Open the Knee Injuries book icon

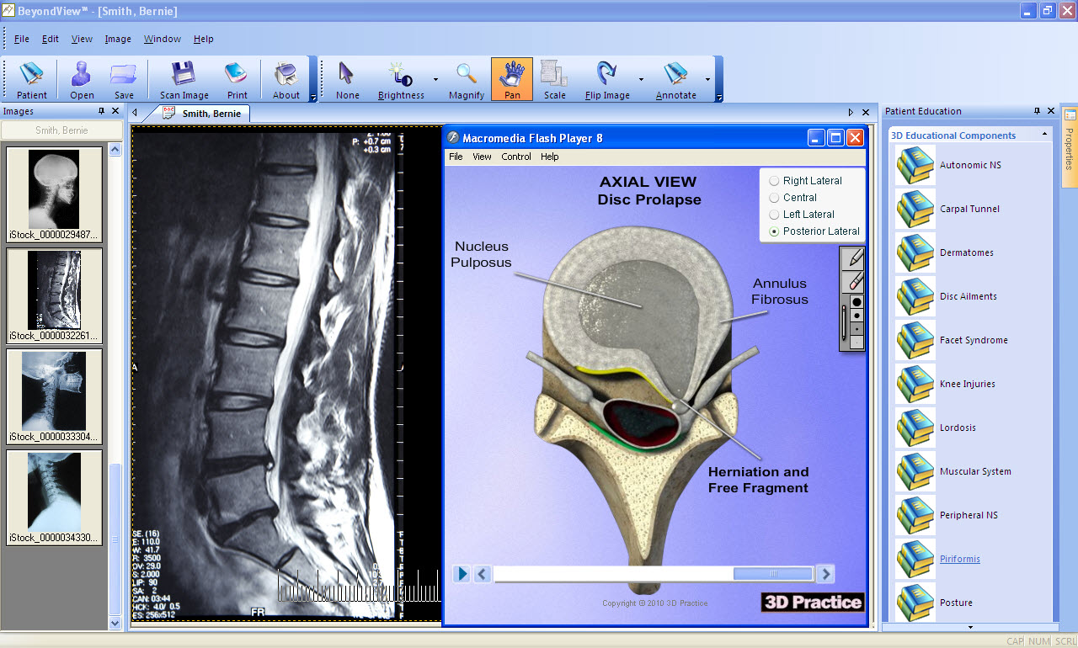click(915, 385)
